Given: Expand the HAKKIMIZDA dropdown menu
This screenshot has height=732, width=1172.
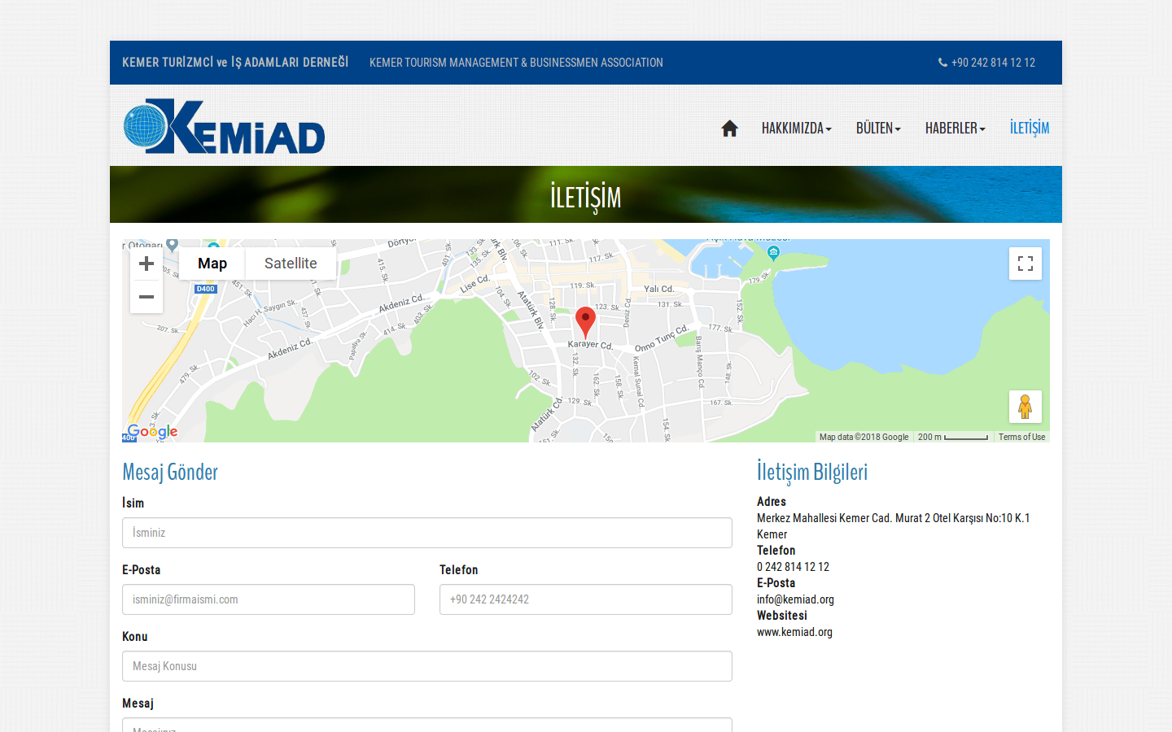Looking at the screenshot, I should tap(796, 129).
